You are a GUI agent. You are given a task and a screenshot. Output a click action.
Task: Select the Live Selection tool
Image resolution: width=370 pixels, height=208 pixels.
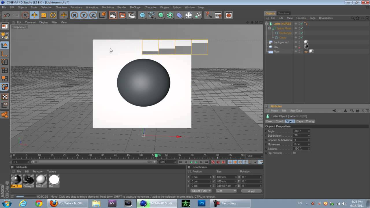pyautogui.click(x=25, y=15)
